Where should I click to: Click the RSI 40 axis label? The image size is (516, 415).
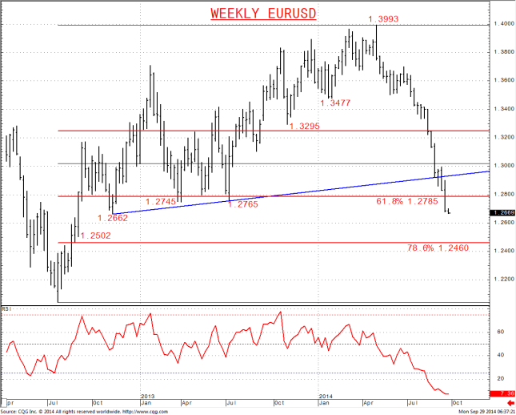500,356
